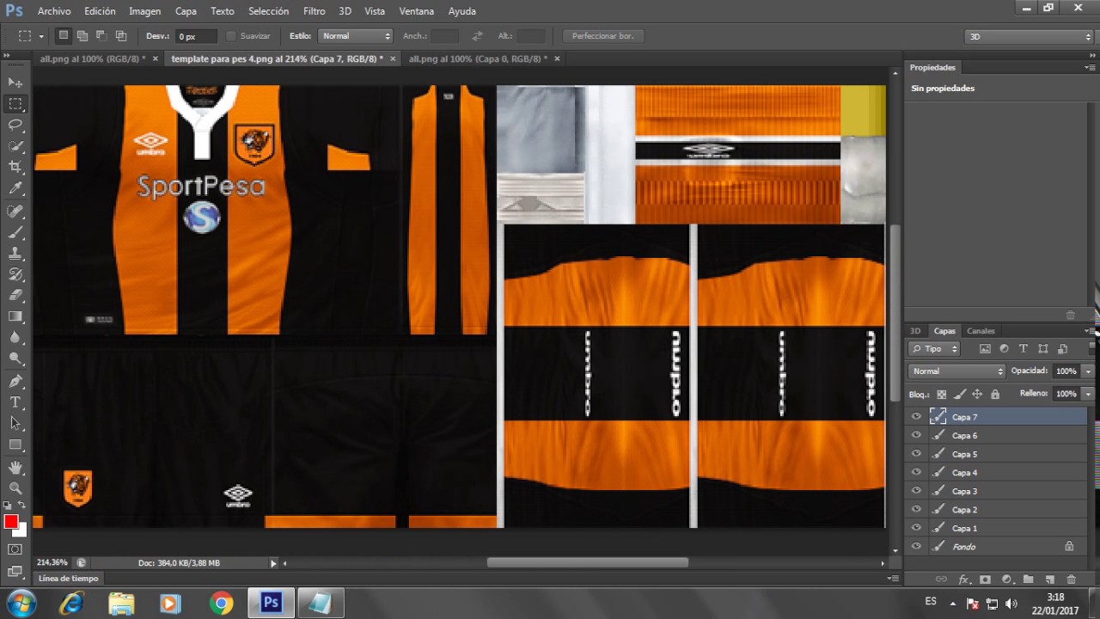Open the Opacidad slider arrow
Image resolution: width=1100 pixels, height=619 pixels.
(x=1088, y=371)
